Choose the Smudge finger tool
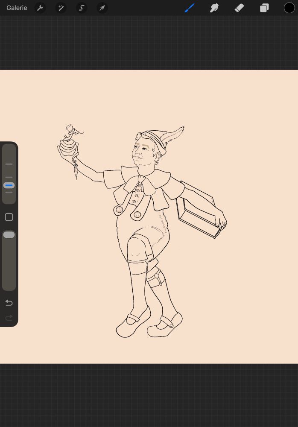This screenshot has width=298, height=427. click(x=214, y=8)
